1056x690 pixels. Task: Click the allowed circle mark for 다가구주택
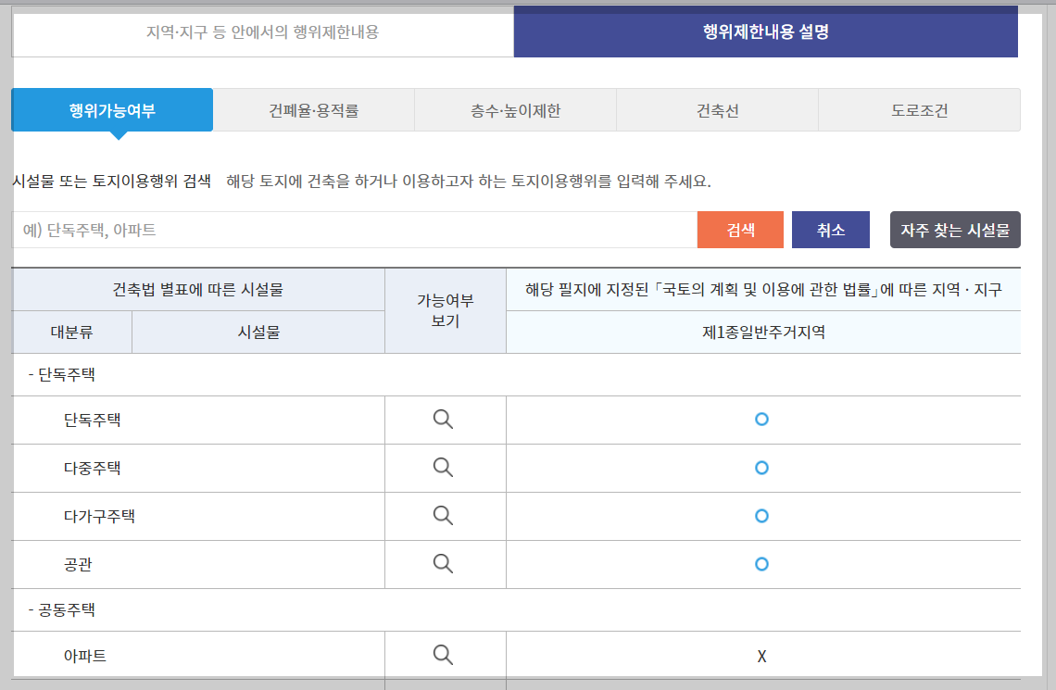761,516
